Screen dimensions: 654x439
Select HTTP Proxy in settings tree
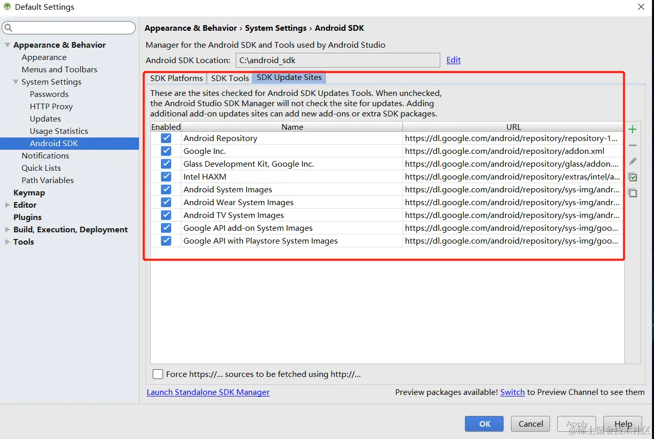[51, 107]
